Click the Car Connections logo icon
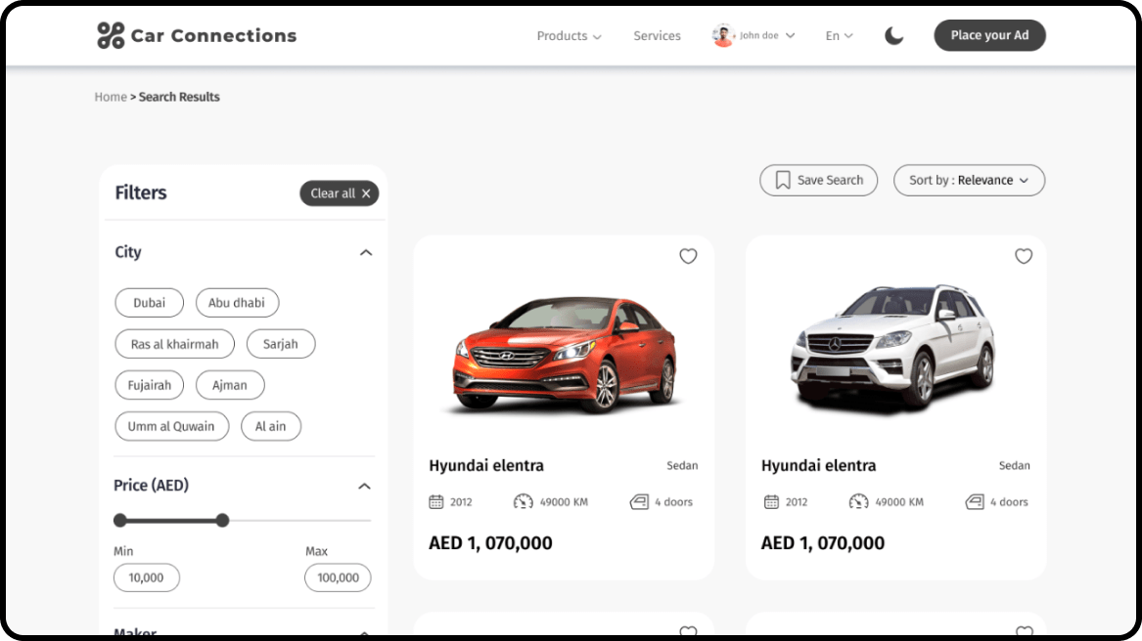The image size is (1142, 641). (x=108, y=35)
